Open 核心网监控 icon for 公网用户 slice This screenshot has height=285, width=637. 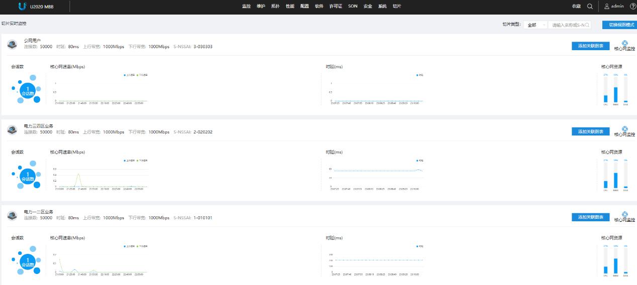624,44
